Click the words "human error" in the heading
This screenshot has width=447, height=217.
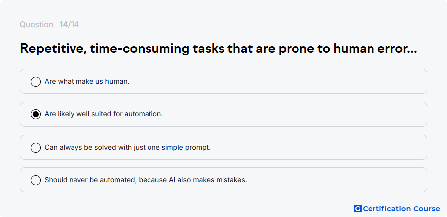tap(370, 49)
